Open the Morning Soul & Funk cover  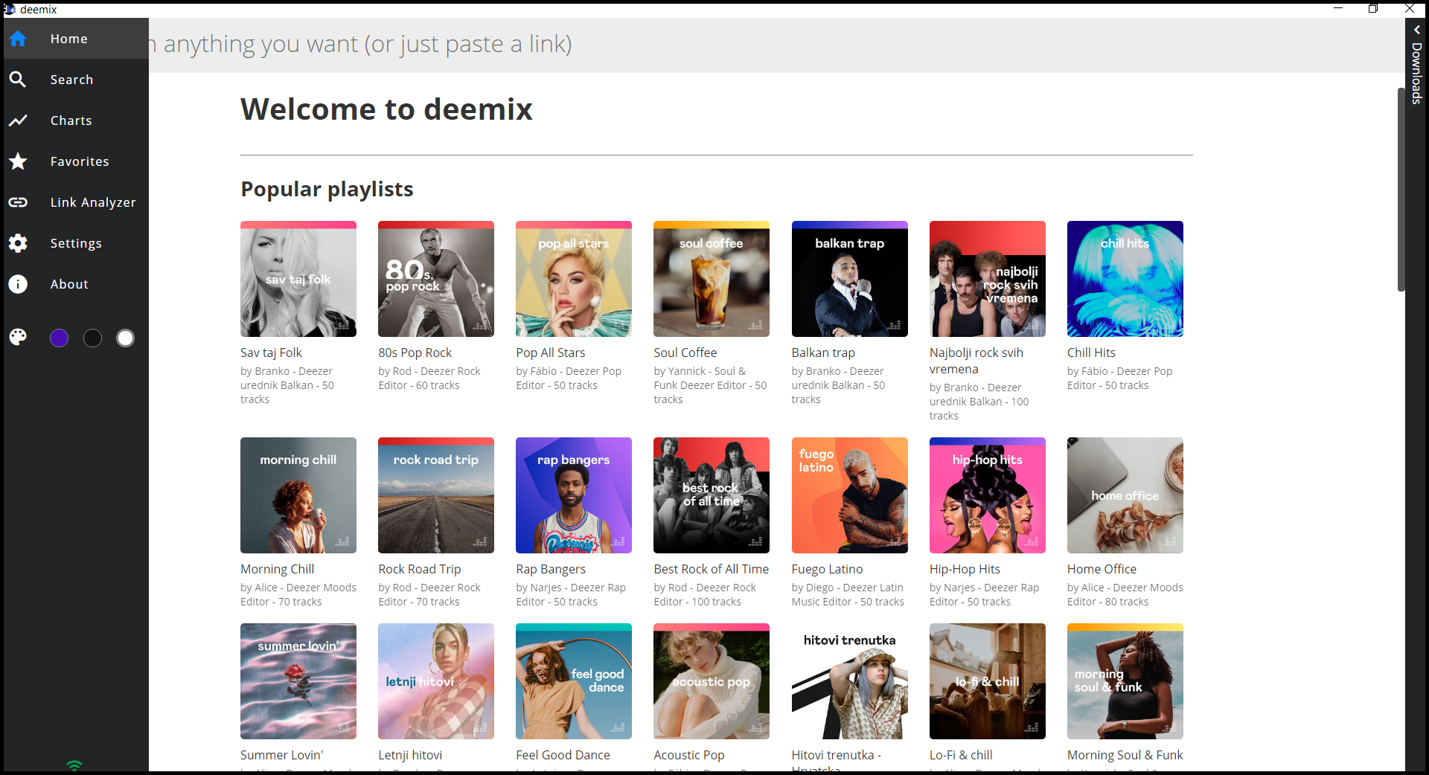pos(1125,681)
